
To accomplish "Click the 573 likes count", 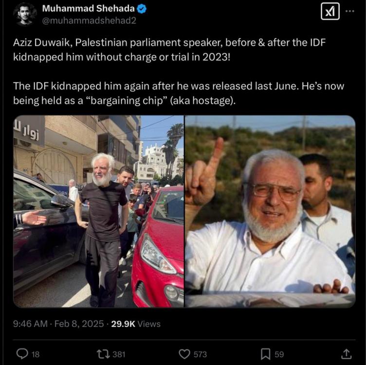I will click(x=200, y=354).
